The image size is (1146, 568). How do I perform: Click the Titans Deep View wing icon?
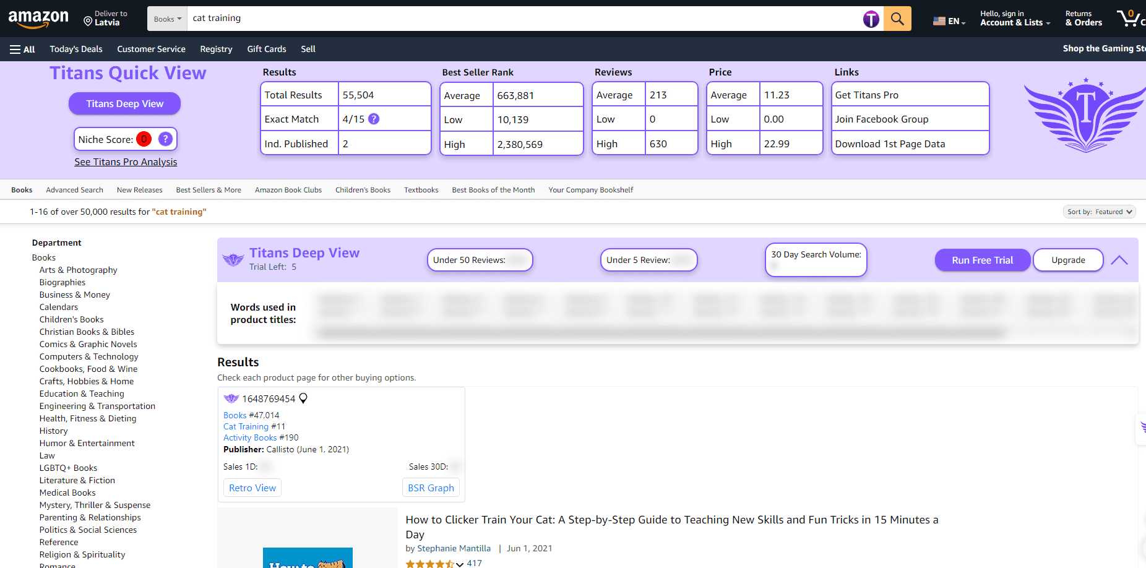pos(233,260)
